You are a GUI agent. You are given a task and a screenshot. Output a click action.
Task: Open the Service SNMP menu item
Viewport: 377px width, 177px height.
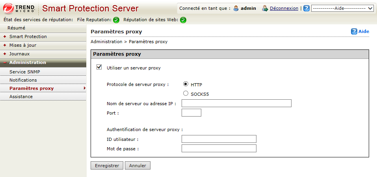tap(25, 72)
